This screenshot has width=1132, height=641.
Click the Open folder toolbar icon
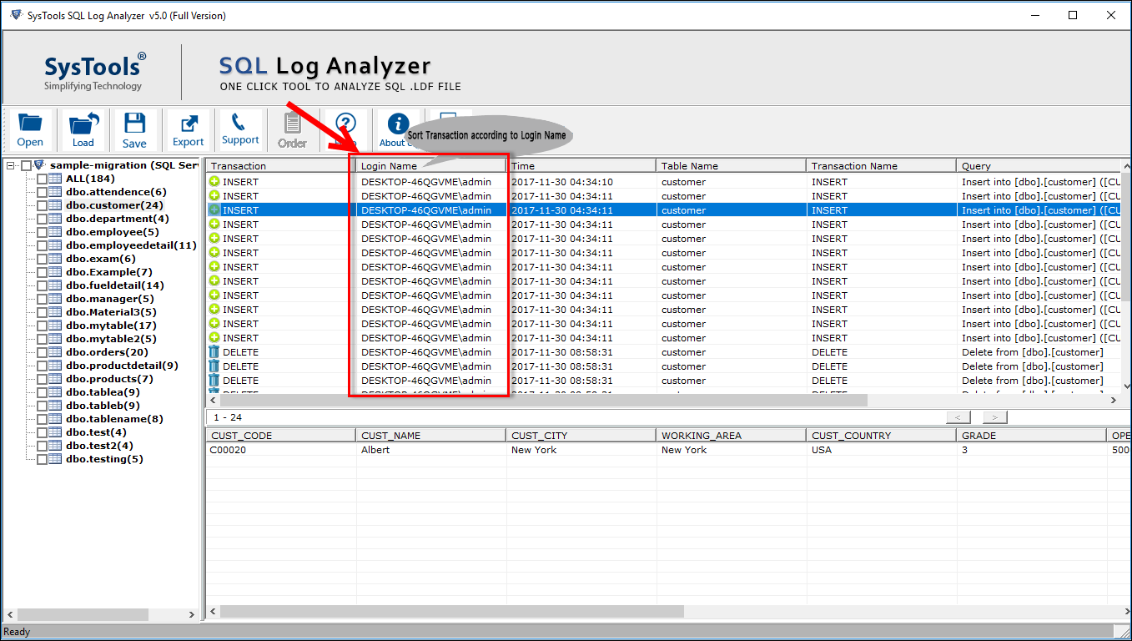(x=30, y=124)
